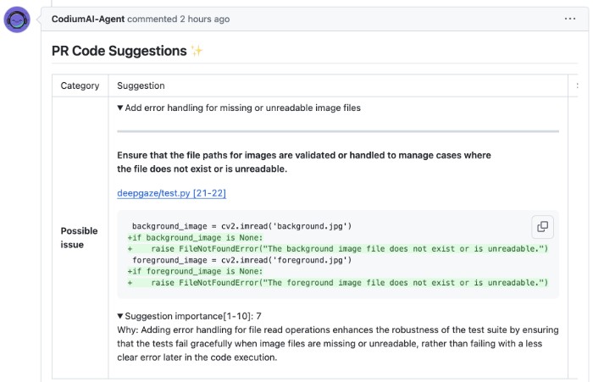Click the Suggestion column header
The height and width of the screenshot is (382, 593).
coord(141,86)
